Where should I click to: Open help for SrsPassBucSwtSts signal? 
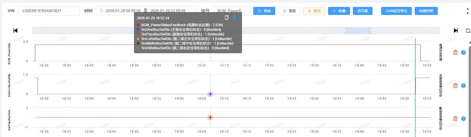coord(463,119)
